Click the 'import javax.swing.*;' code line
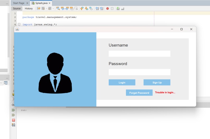Viewport: 210px width, 139px height. (x=40, y=24)
